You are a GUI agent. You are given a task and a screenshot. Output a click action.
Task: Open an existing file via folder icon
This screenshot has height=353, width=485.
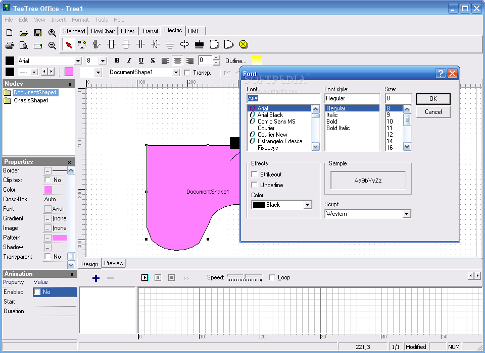coord(24,32)
